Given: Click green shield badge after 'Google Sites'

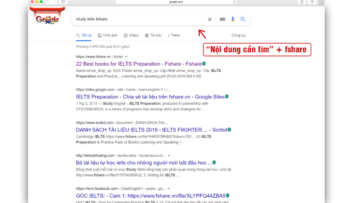Looking at the screenshot, I should pos(227,96).
